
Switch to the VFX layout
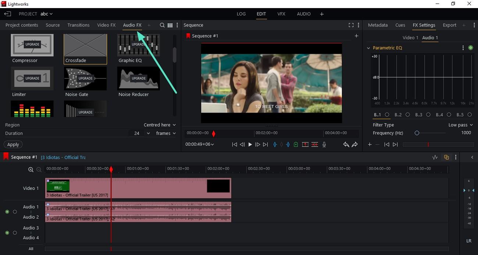pos(281,14)
